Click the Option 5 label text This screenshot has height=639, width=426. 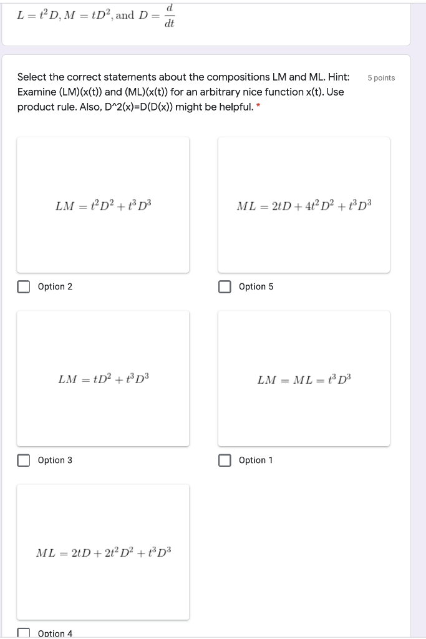(255, 286)
